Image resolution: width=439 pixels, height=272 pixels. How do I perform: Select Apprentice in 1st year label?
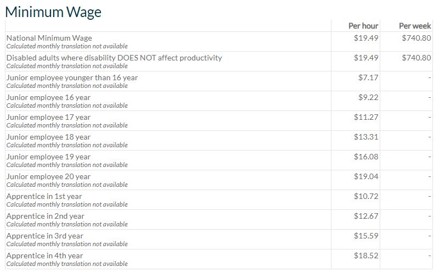(44, 196)
